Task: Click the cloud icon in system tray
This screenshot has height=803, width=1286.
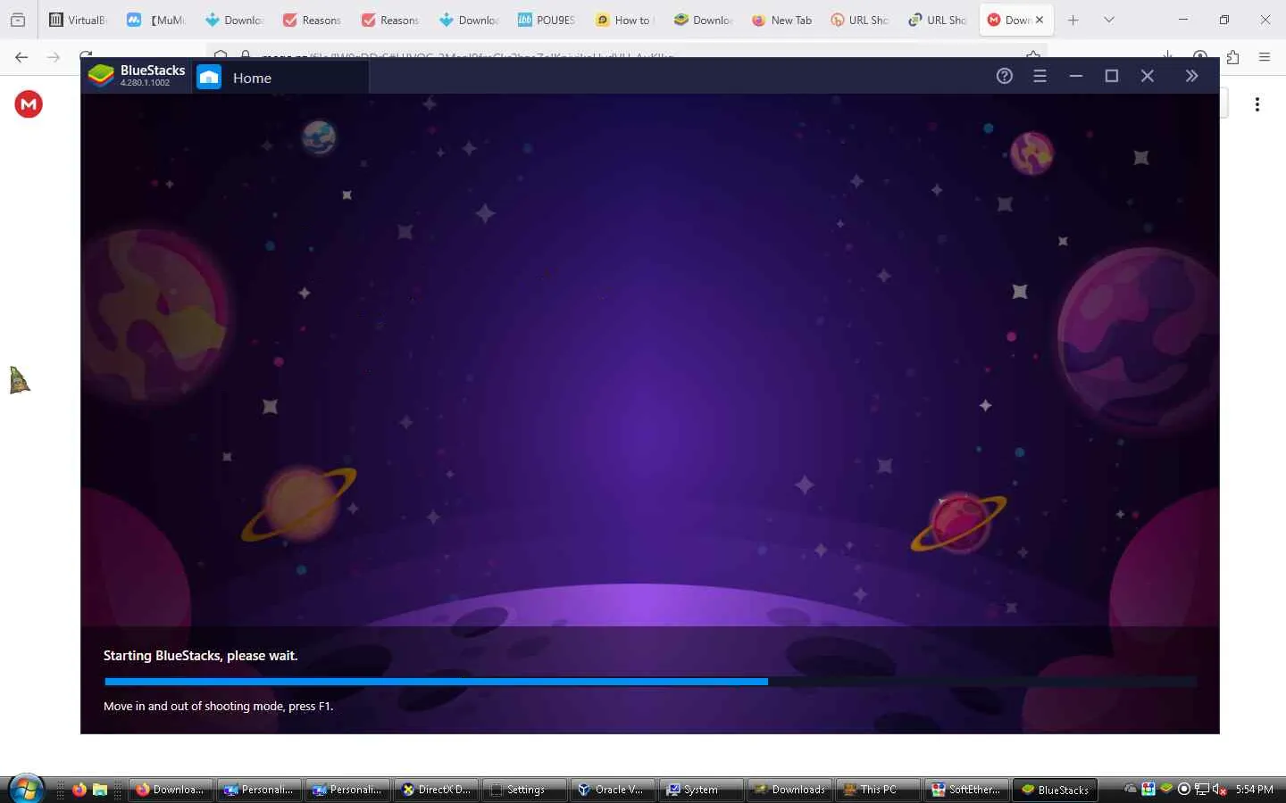Action: [1131, 789]
